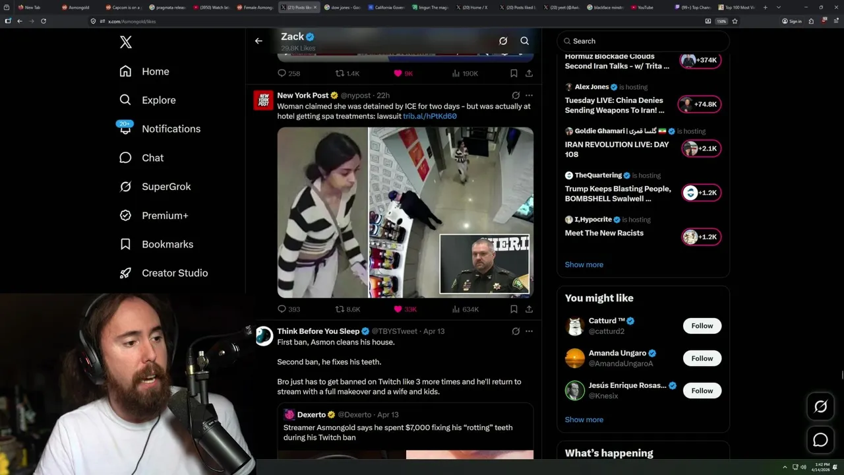Share the post with 190K views
Viewport: 844px width, 475px height.
529,73
